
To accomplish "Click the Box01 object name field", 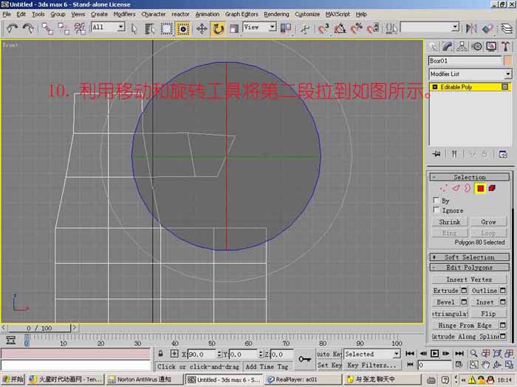I will tap(465, 61).
